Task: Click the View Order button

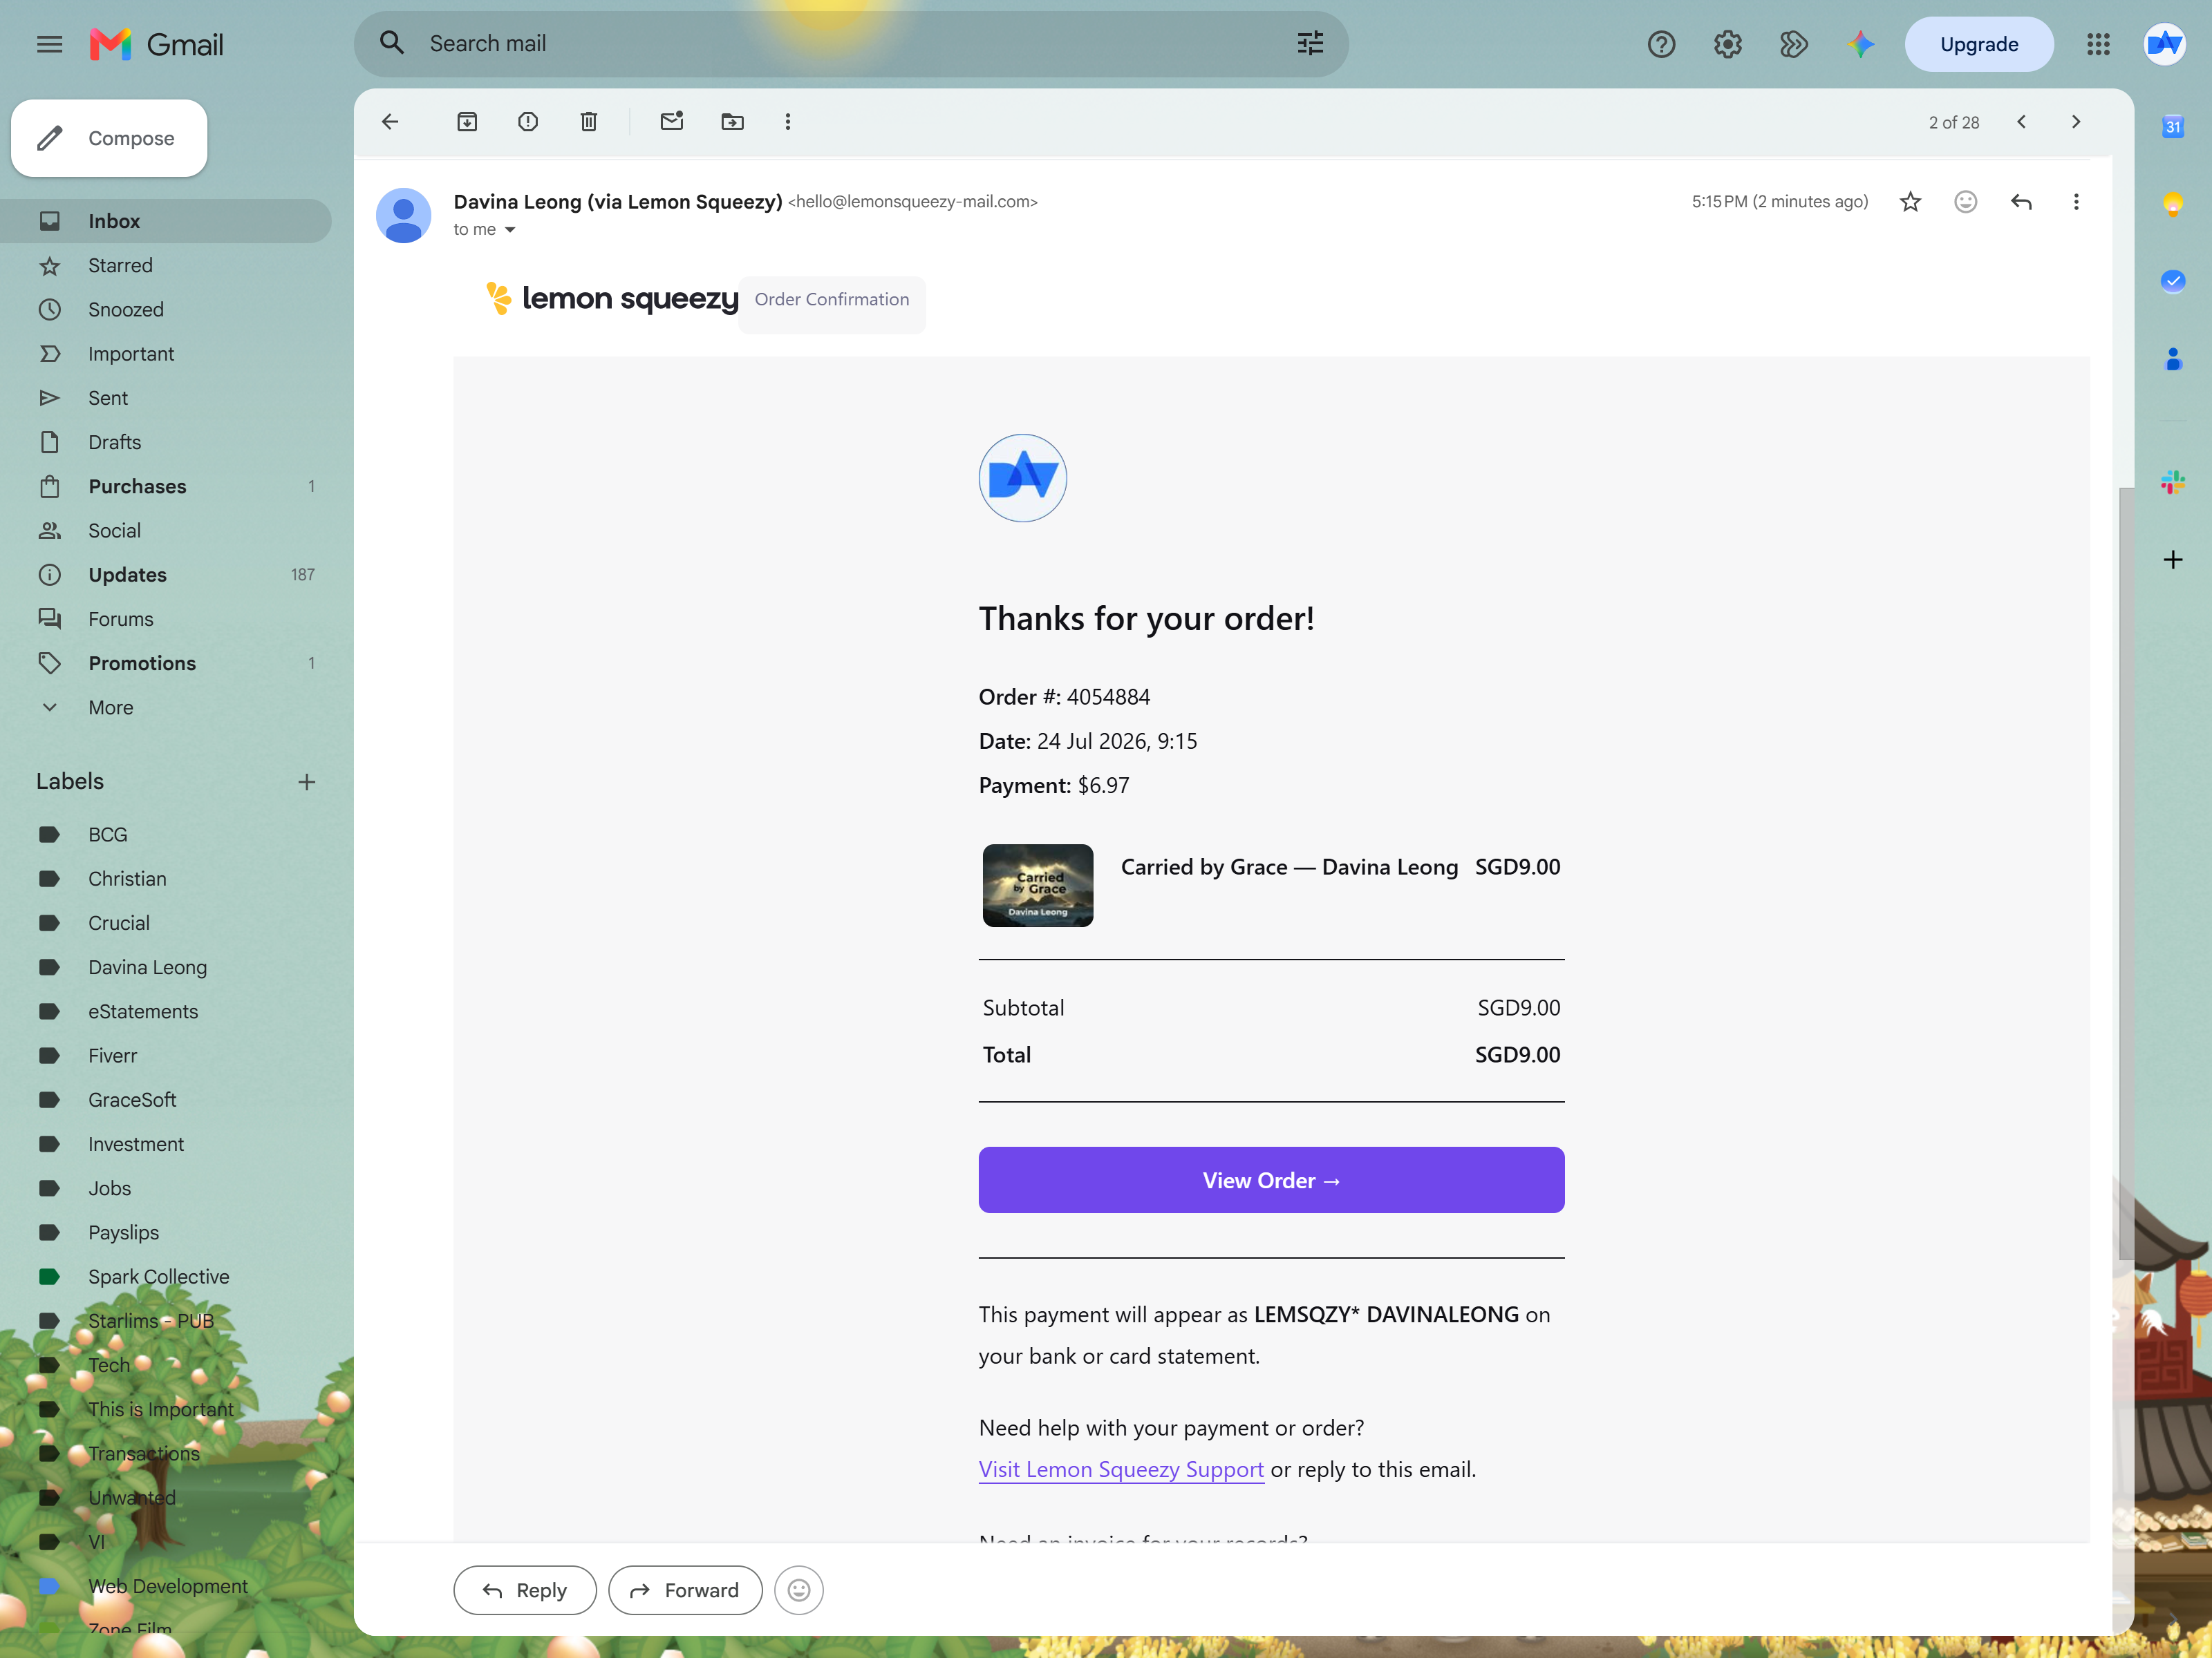Action: point(1271,1180)
